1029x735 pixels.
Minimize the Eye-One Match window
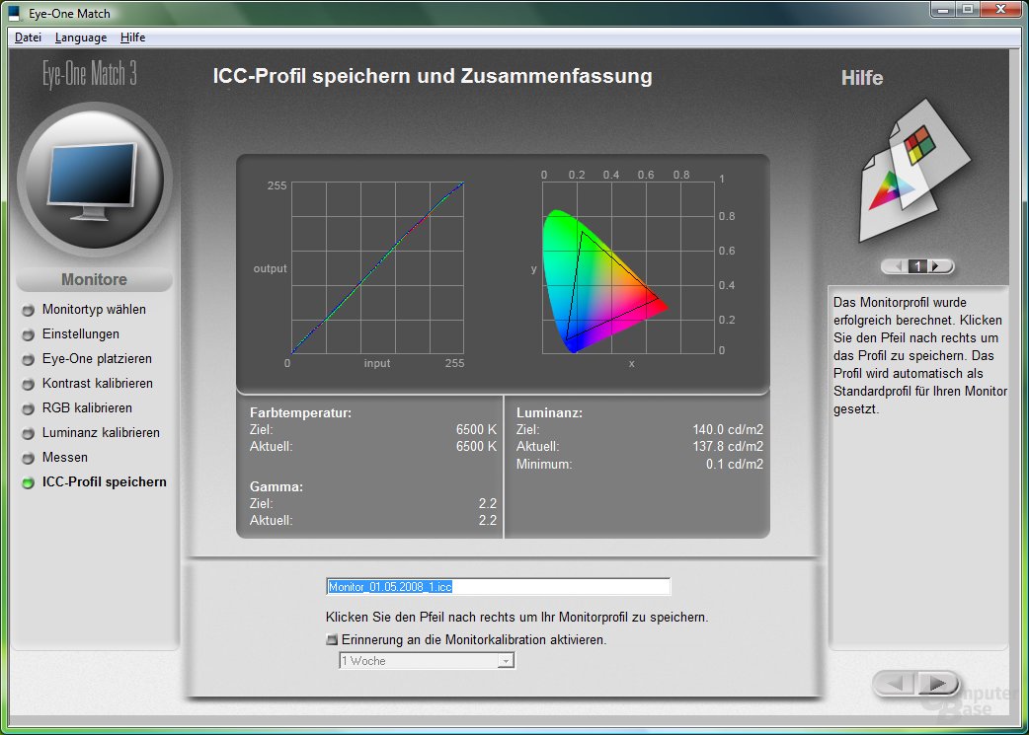click(943, 9)
